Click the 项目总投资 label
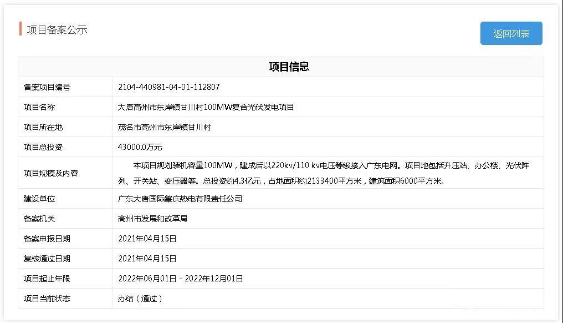 (43, 147)
